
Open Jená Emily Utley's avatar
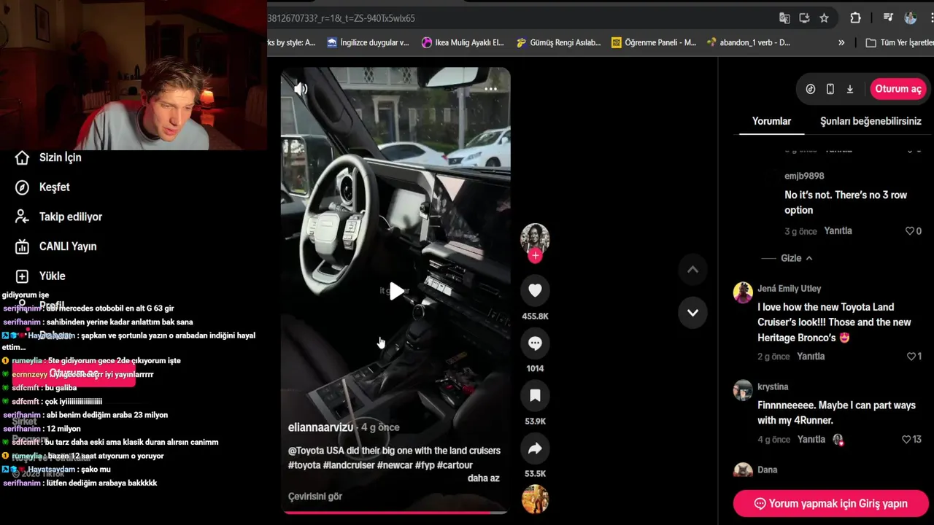point(743,292)
